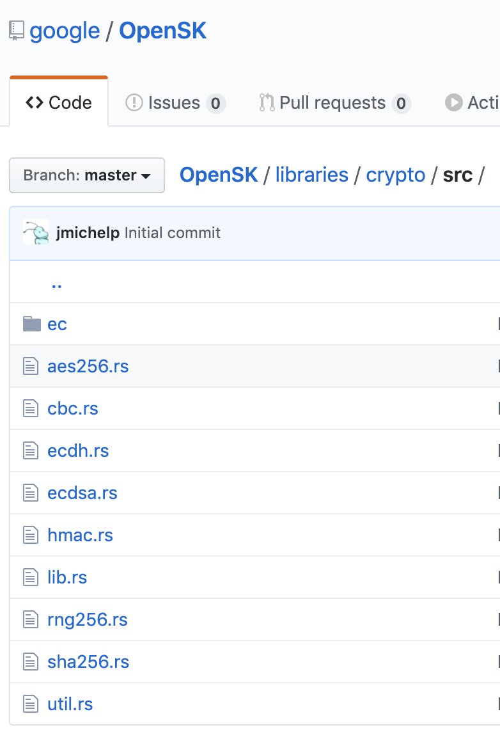Click the lib.rs file icon
Image resolution: width=500 pixels, height=746 pixels.
pyautogui.click(x=31, y=578)
